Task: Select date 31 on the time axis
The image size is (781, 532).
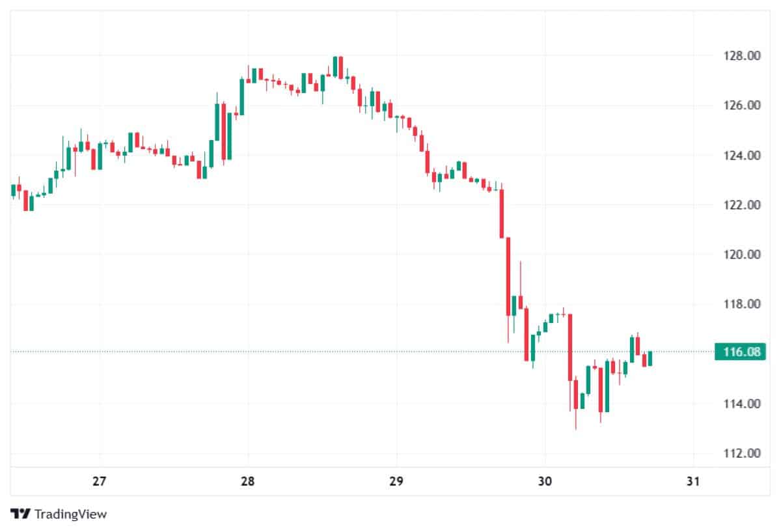Action: 693,482
